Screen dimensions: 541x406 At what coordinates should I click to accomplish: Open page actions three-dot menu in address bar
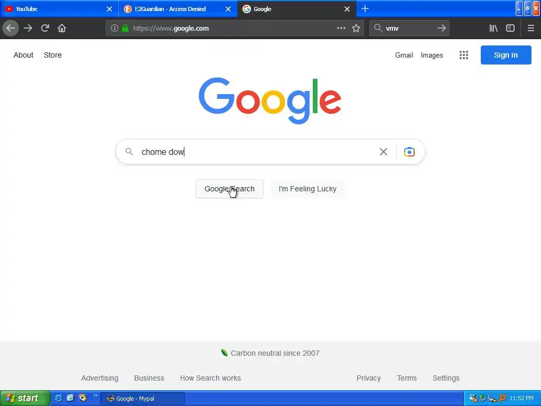tap(341, 28)
